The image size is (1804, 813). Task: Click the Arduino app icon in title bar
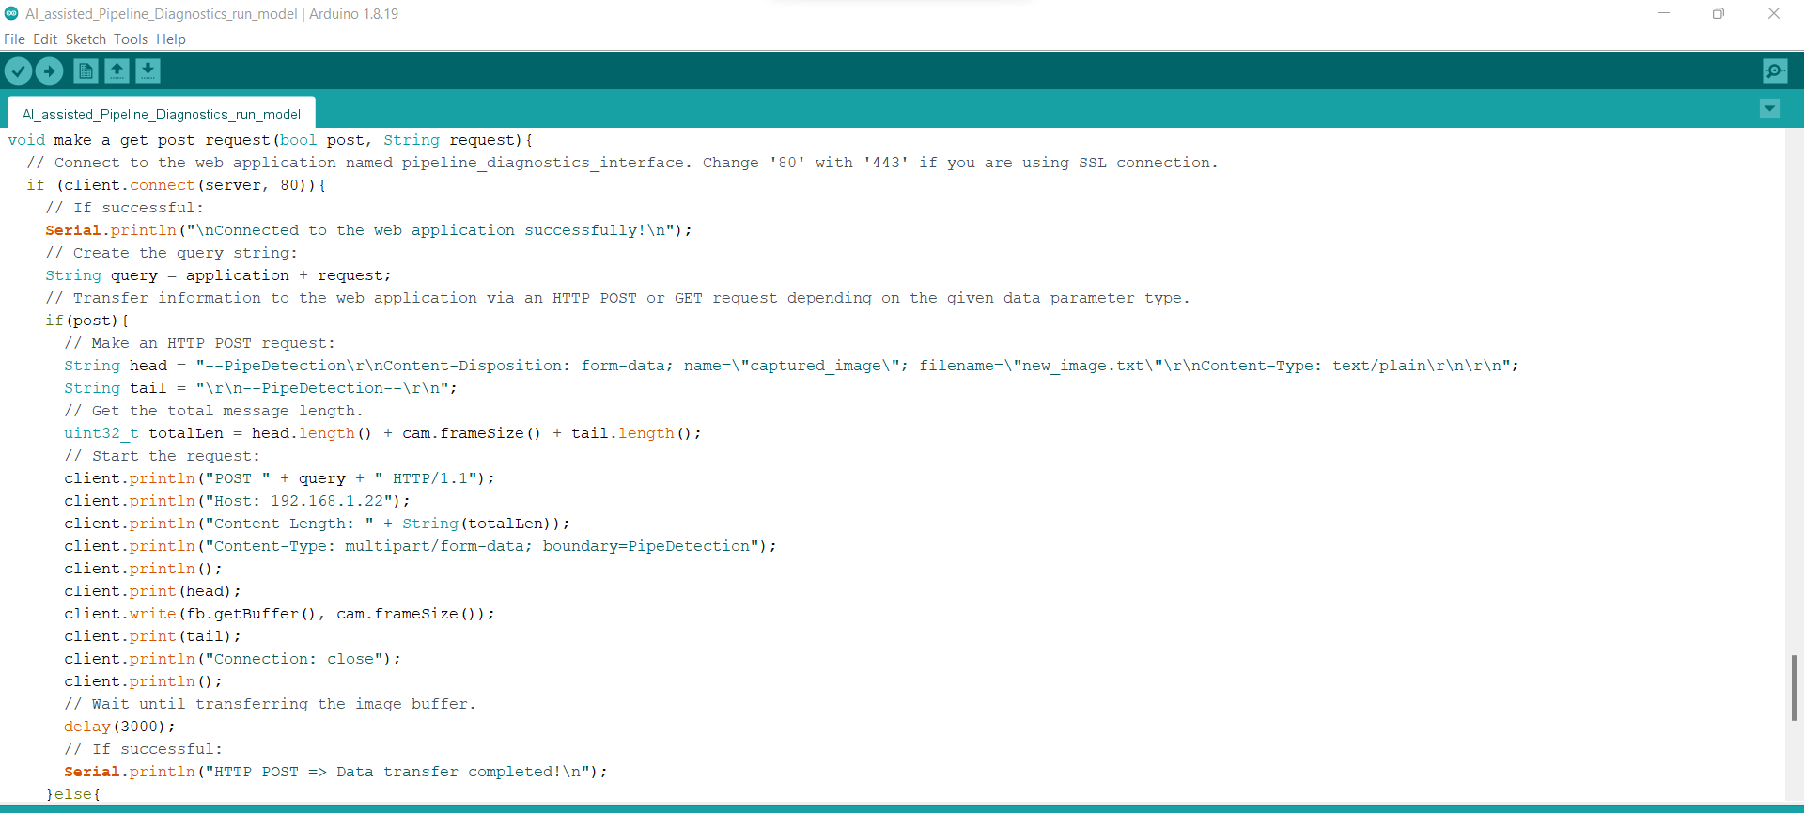click(x=11, y=13)
